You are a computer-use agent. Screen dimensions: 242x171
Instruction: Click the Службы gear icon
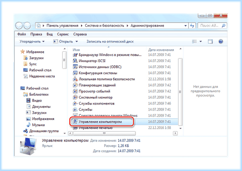point(75,110)
